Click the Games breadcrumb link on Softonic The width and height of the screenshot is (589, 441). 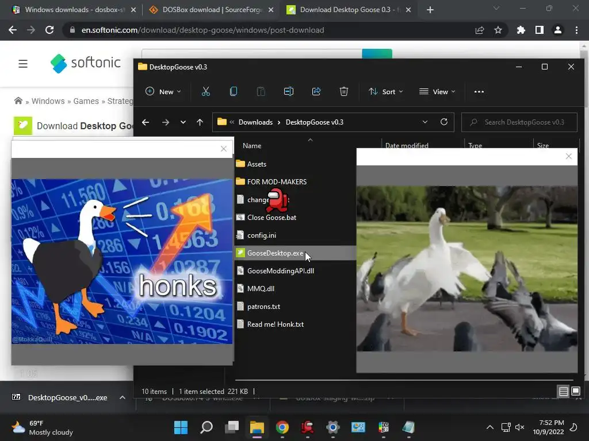click(x=86, y=101)
